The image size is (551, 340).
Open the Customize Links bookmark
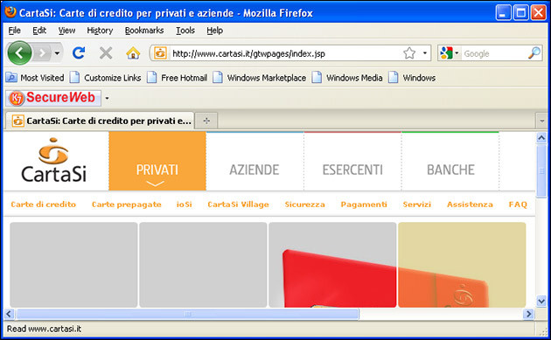click(x=106, y=78)
